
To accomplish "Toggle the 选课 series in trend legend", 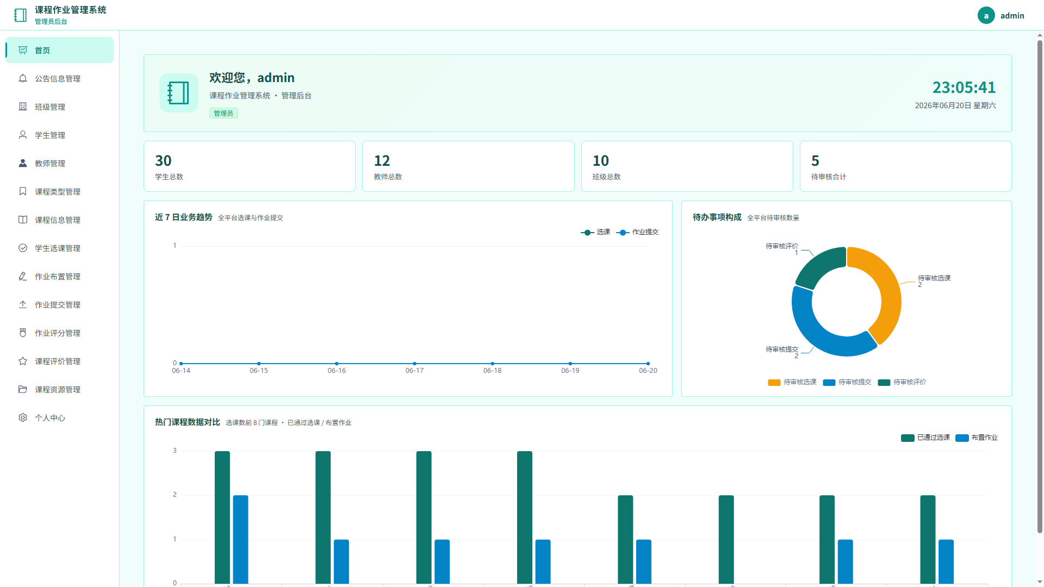I will tap(595, 232).
